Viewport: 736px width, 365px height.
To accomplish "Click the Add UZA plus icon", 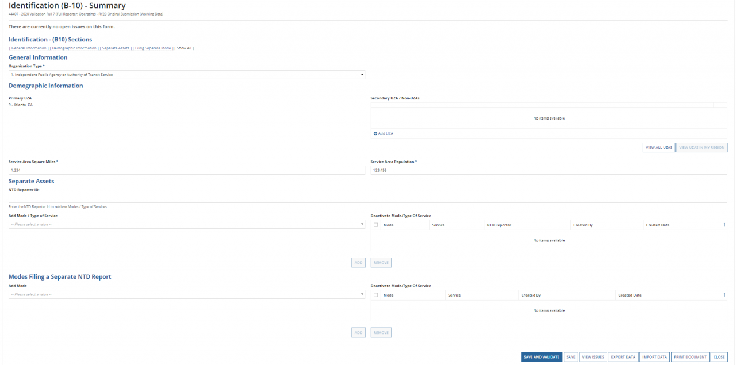I will [x=375, y=133].
